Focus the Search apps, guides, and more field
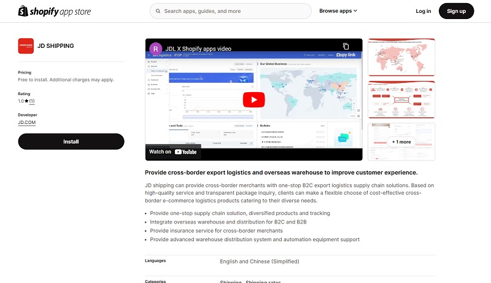The height and width of the screenshot is (283, 491). coord(231,11)
